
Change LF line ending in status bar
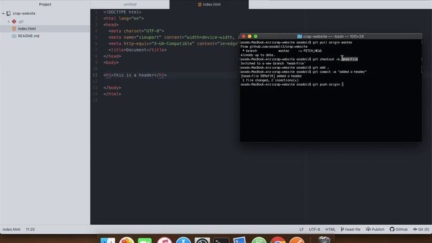pos(302,230)
